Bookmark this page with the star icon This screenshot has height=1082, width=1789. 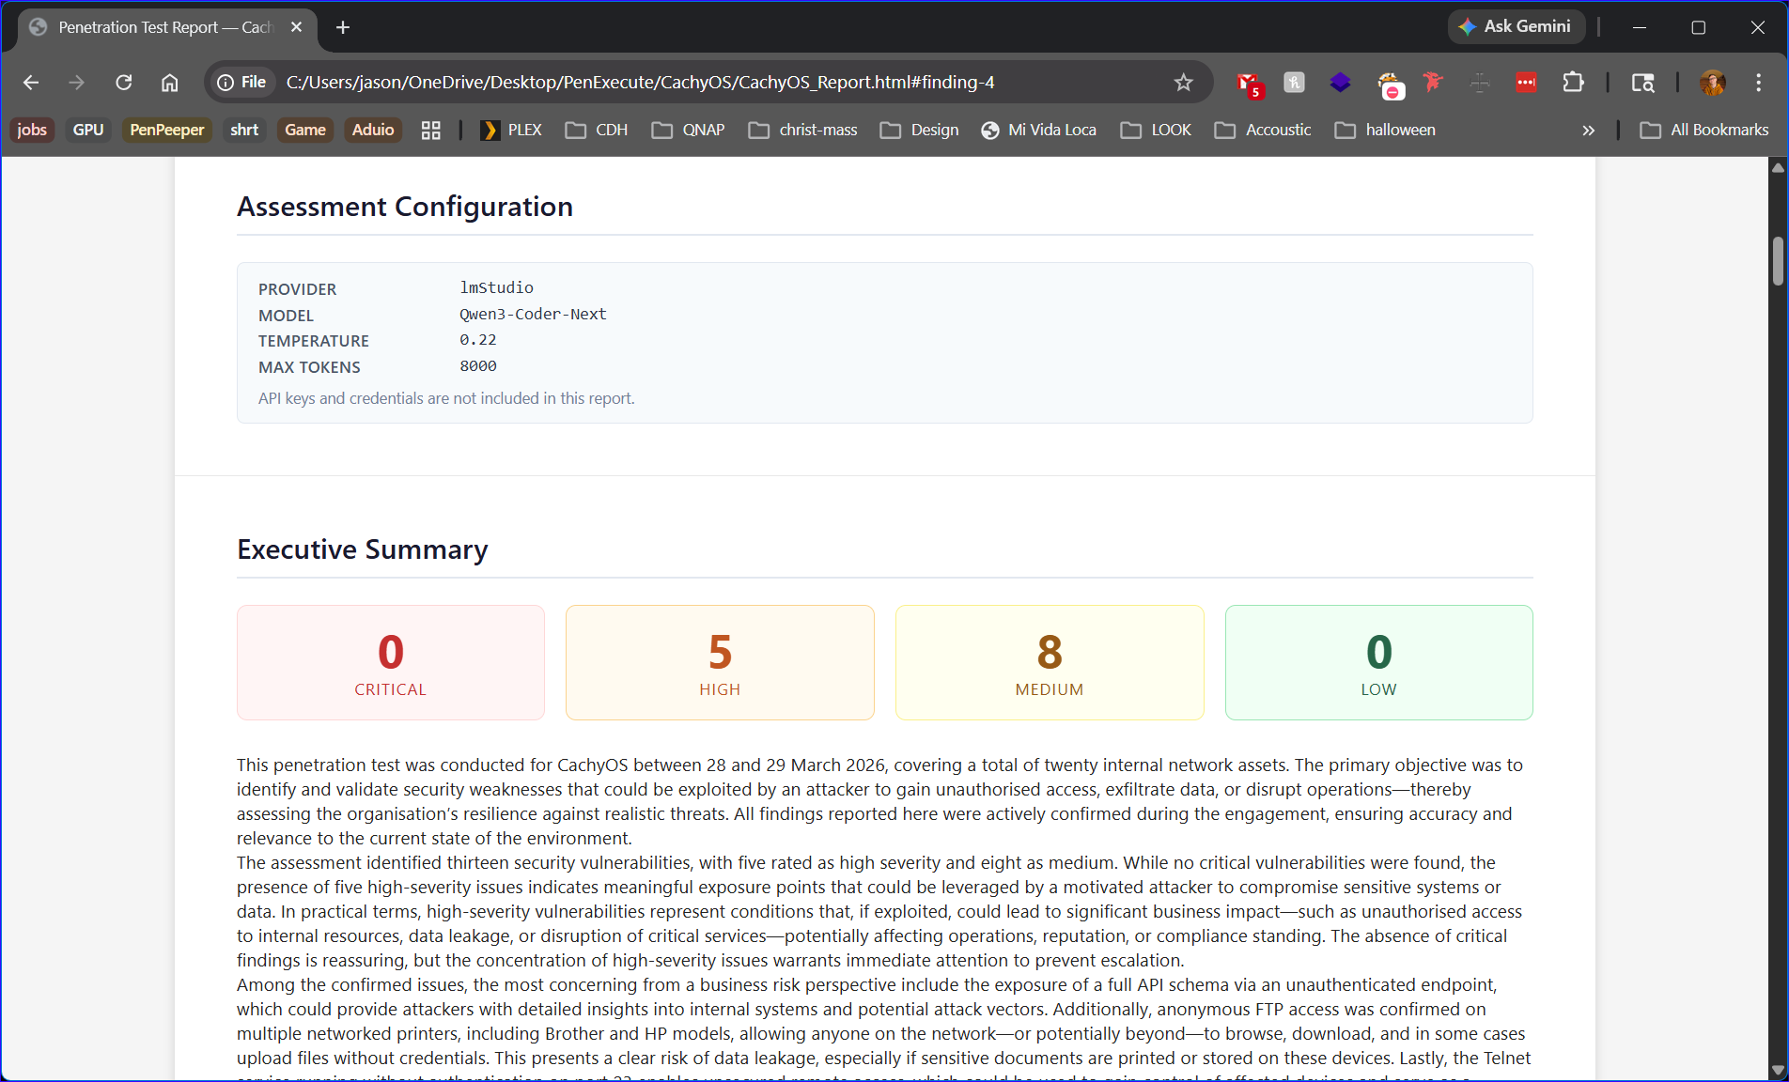click(1183, 83)
